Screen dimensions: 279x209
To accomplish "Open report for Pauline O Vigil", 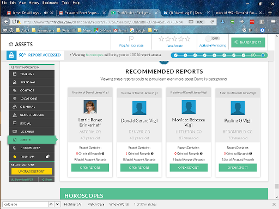I will coord(238,168).
